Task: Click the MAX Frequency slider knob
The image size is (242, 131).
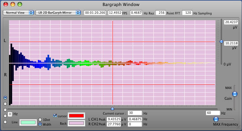Action: [216, 119]
